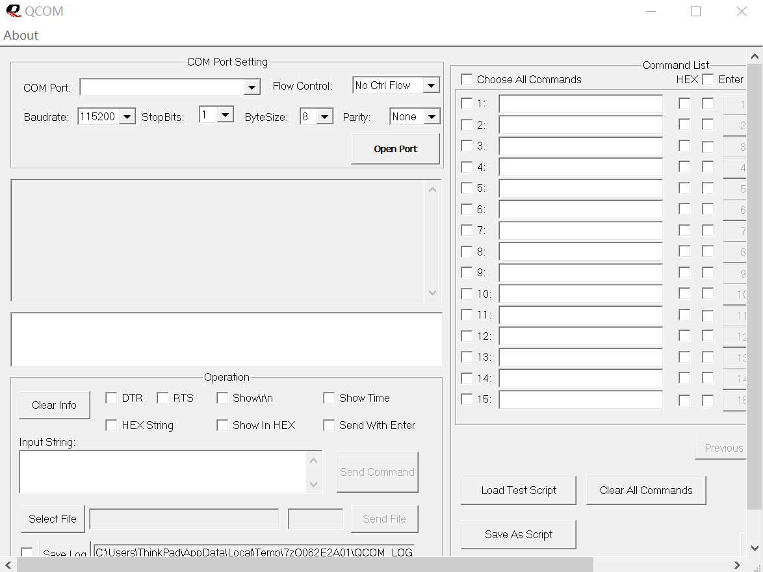Toggle the Show Time checkbox
Viewport: 763px width, 572px height.
(330, 398)
